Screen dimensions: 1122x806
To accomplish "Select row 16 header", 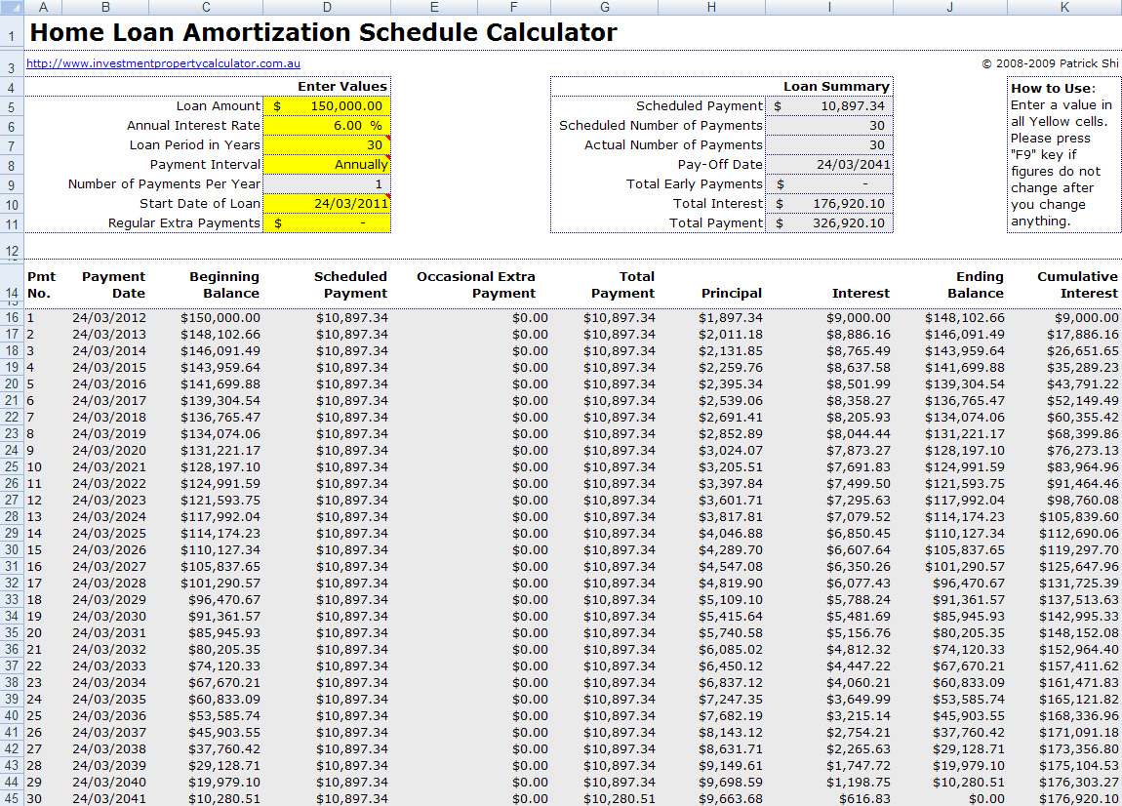I will (11, 316).
